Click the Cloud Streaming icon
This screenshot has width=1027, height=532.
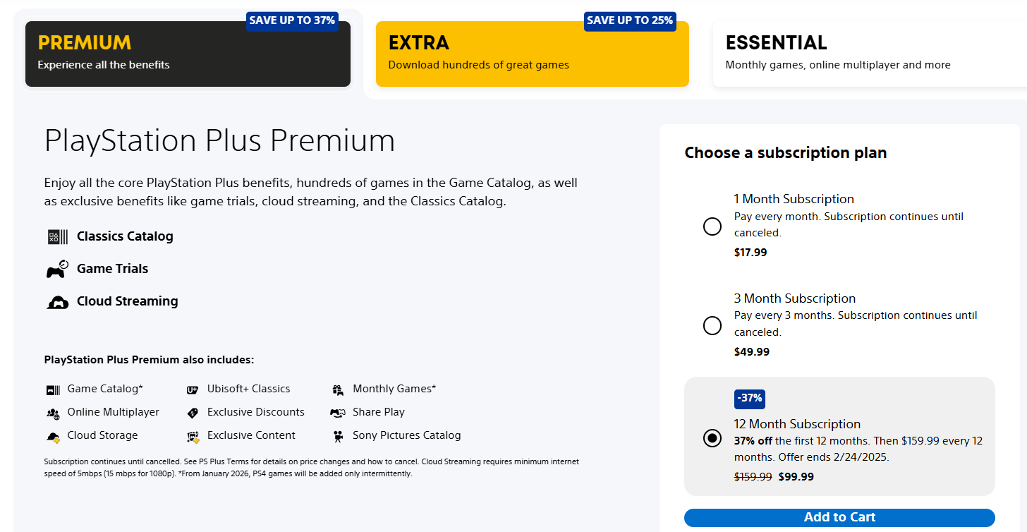pos(56,301)
